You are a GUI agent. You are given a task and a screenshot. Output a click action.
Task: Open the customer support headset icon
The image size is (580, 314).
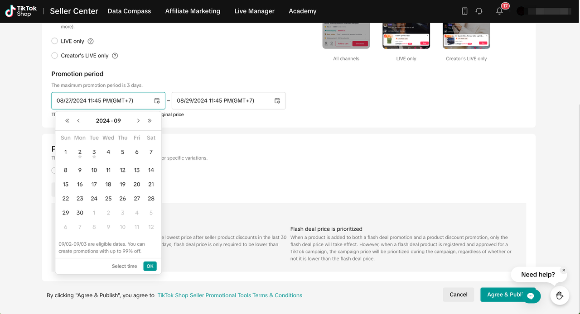(x=479, y=11)
